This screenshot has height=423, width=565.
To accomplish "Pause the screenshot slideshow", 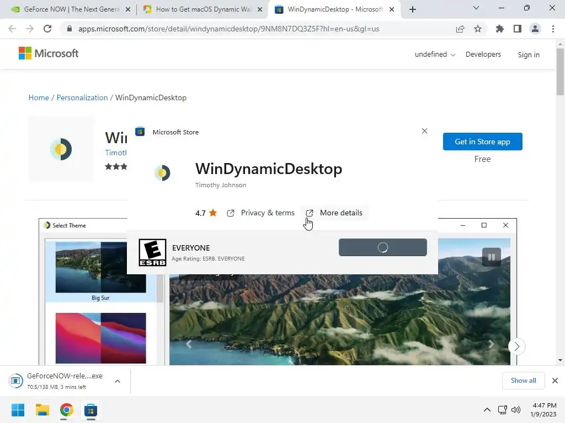I will point(492,257).
